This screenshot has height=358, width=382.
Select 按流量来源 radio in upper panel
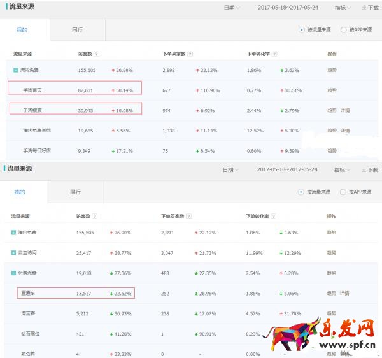tap(301, 30)
